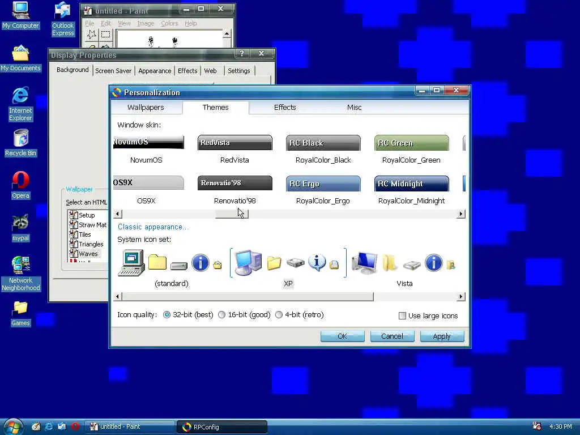Open the Colors menu in Paint
The width and height of the screenshot is (580, 435).
(169, 23)
